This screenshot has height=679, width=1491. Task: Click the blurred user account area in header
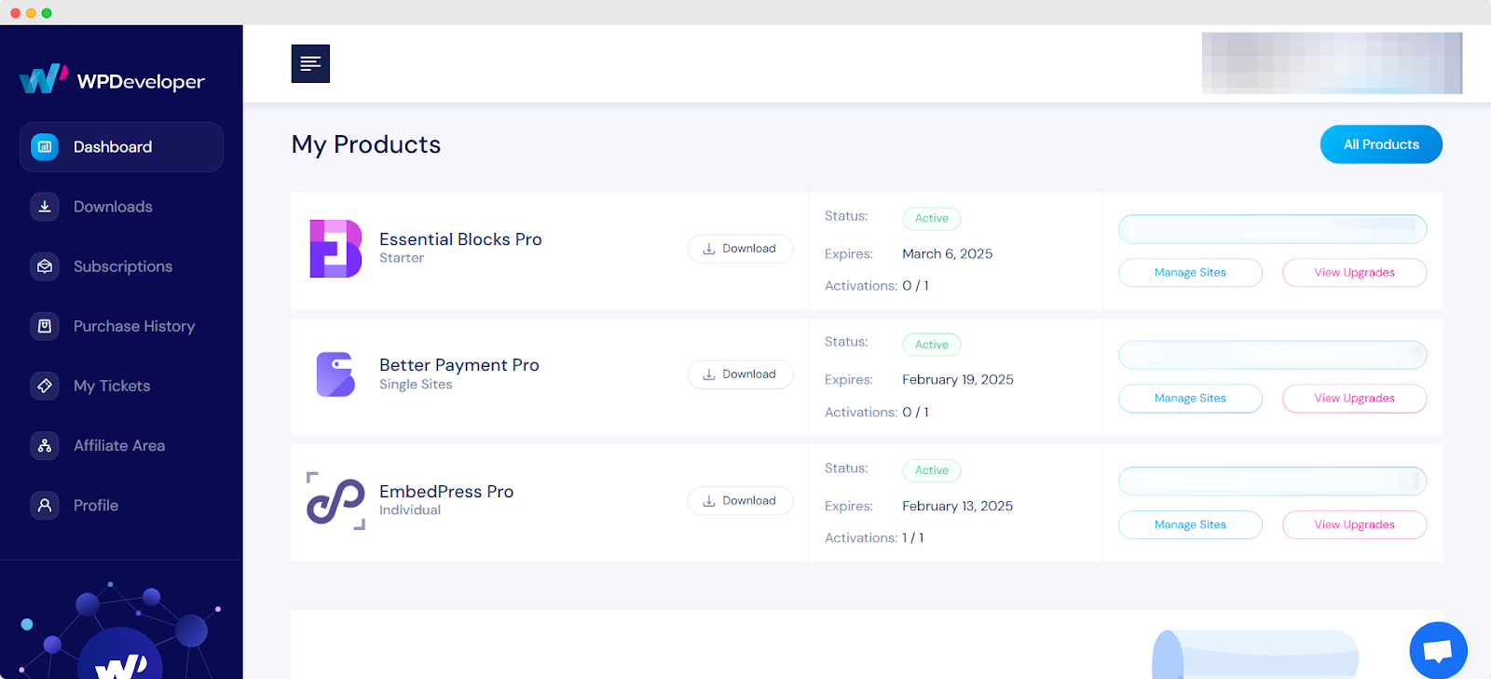pyautogui.click(x=1332, y=63)
